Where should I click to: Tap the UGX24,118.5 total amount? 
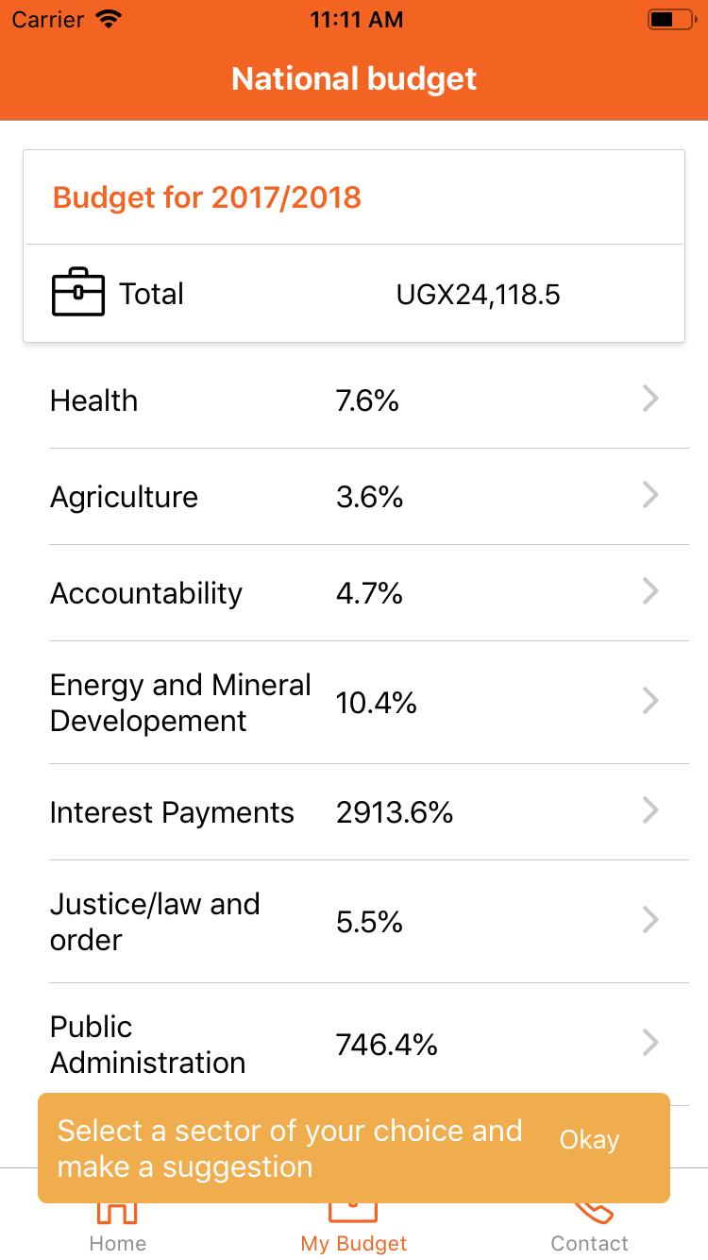click(x=478, y=295)
